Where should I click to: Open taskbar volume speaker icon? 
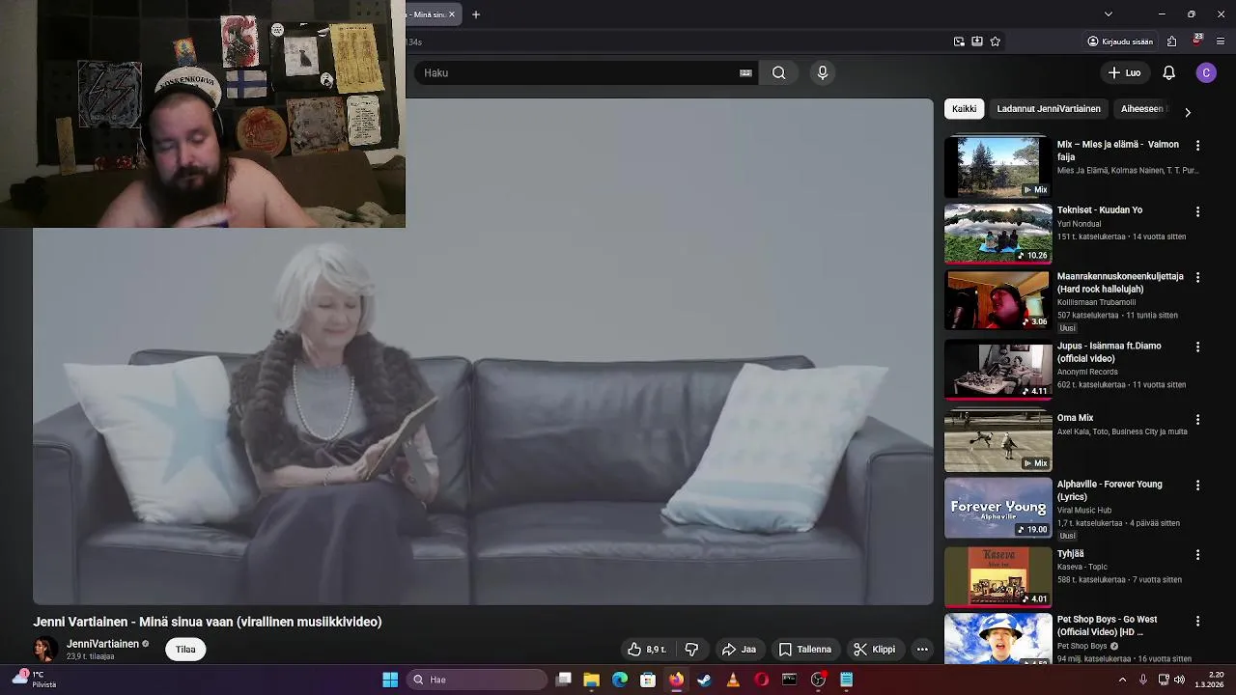point(1179,680)
